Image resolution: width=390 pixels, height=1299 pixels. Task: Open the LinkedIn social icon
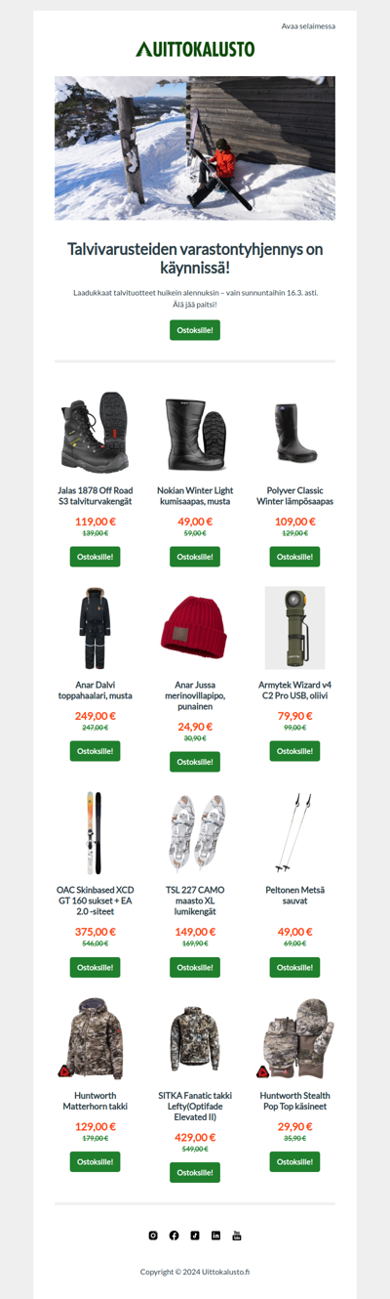[216, 1236]
